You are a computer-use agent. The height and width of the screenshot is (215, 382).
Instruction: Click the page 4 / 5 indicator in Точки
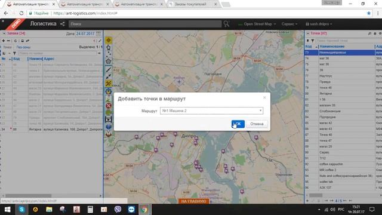pos(338,201)
